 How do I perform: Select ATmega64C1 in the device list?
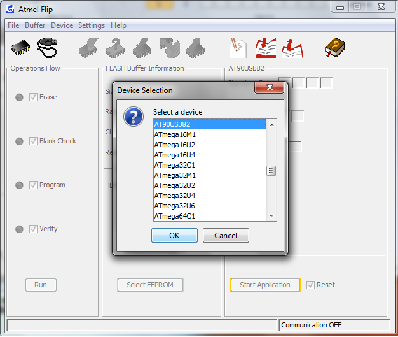[210, 216]
